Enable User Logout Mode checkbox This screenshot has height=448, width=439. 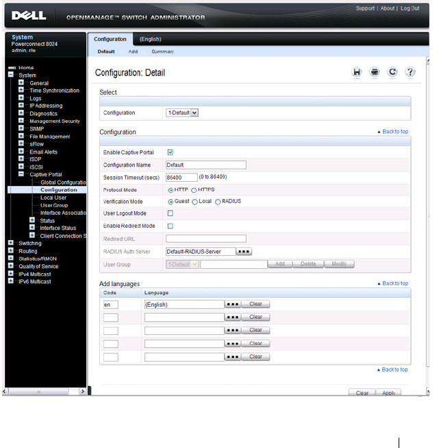pyautogui.click(x=171, y=213)
